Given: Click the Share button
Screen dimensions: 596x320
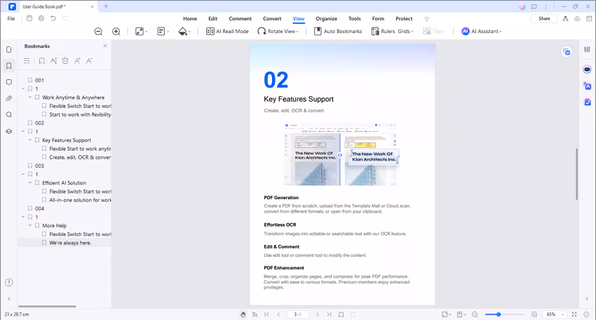Looking at the screenshot, I should point(544,19).
